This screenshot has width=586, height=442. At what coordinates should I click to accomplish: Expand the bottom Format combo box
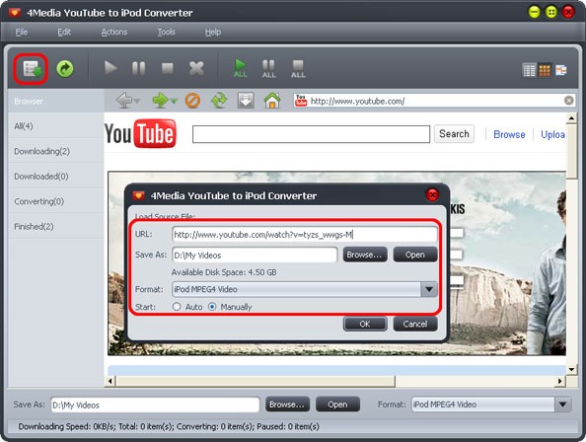point(563,405)
